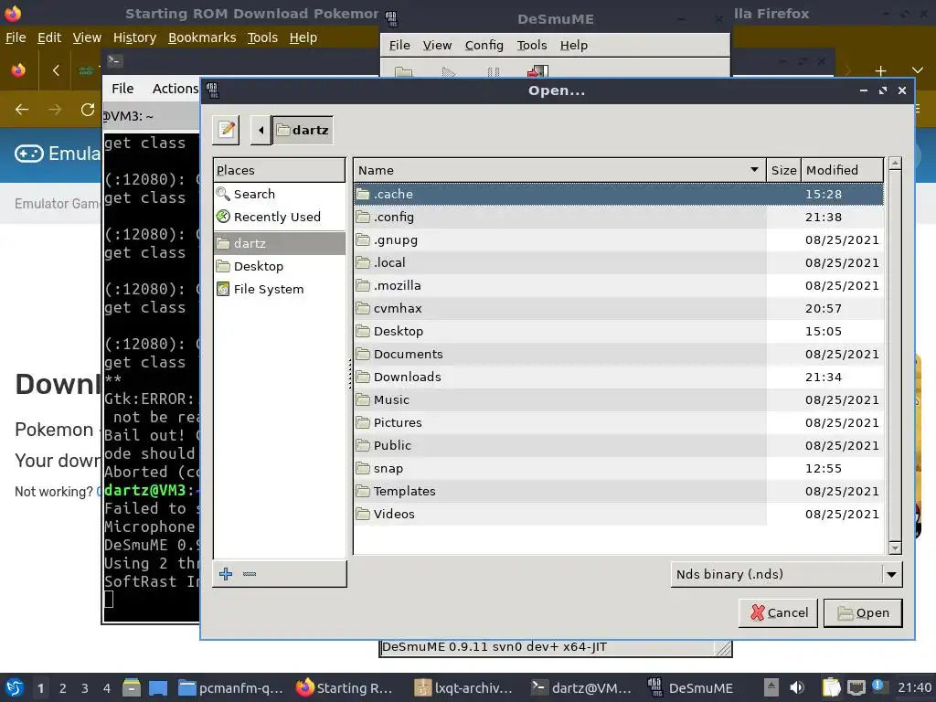The height and width of the screenshot is (702, 936).
Task: Open the DeSmuME File menu
Action: [399, 46]
